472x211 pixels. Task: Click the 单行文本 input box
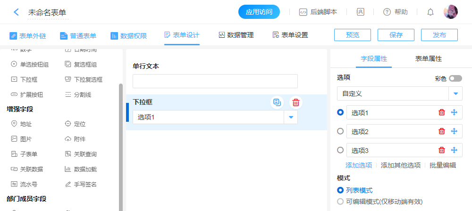point(215,81)
